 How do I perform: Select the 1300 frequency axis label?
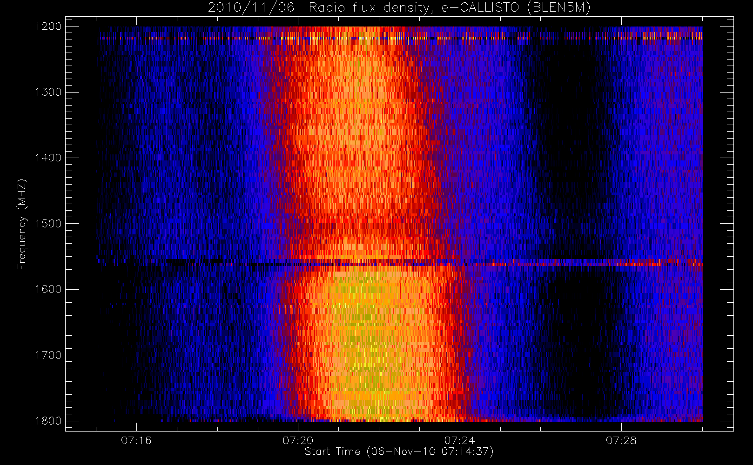pos(48,92)
